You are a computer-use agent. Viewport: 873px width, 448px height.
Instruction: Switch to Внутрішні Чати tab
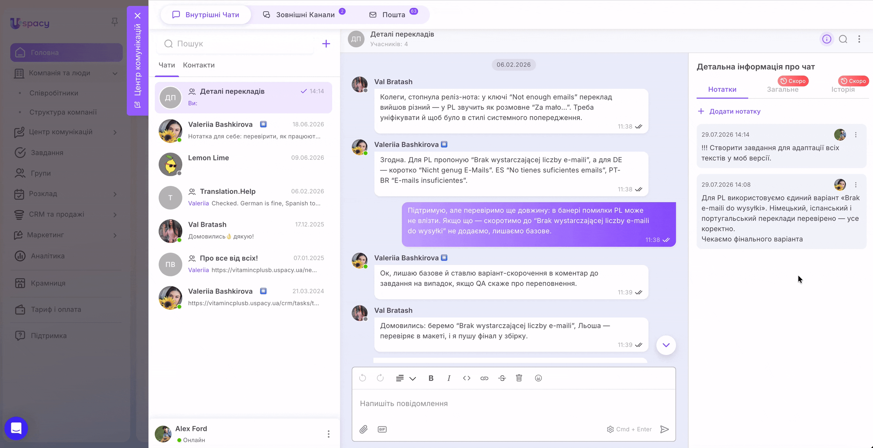click(x=206, y=15)
